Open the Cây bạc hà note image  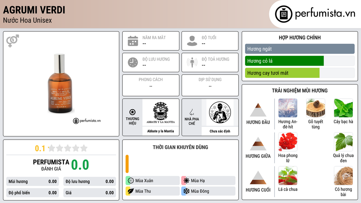[343, 108]
